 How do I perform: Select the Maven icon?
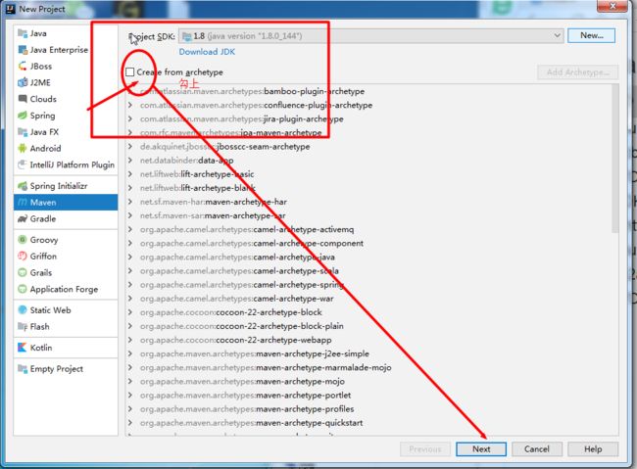tap(23, 203)
